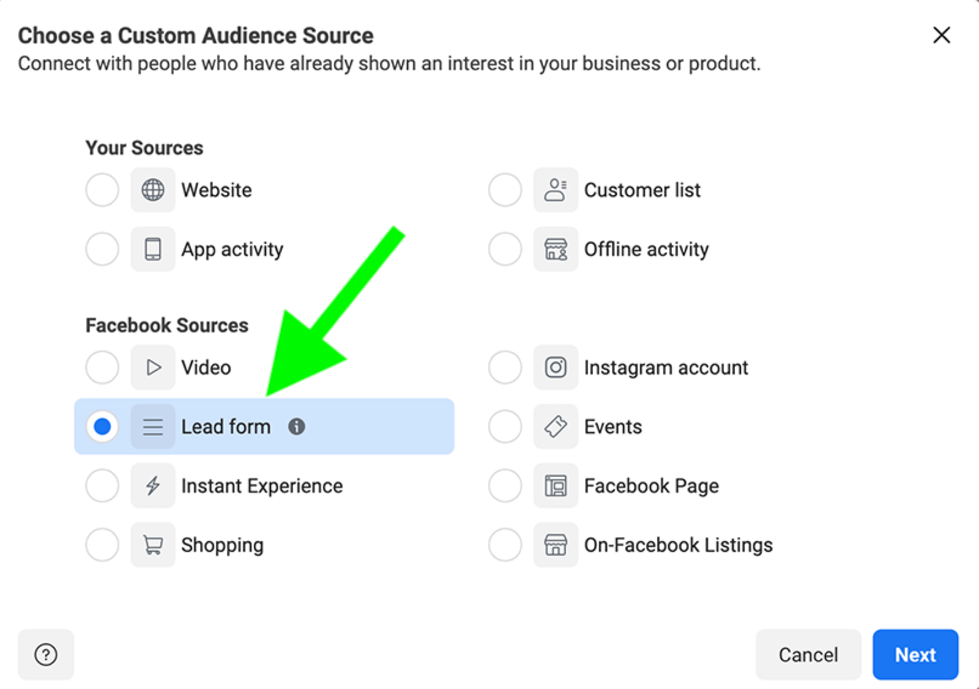The width and height of the screenshot is (979, 689).
Task: Click the Instagram account camera icon
Action: point(556,367)
